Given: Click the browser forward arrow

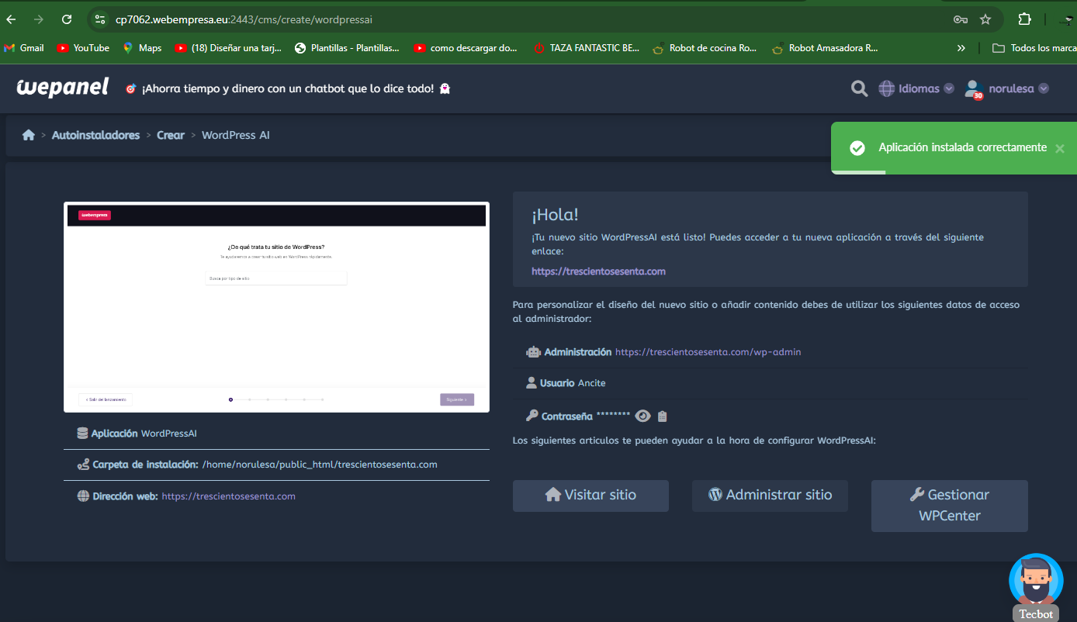Looking at the screenshot, I should [39, 19].
